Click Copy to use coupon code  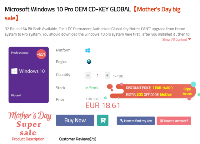(x=187, y=92)
